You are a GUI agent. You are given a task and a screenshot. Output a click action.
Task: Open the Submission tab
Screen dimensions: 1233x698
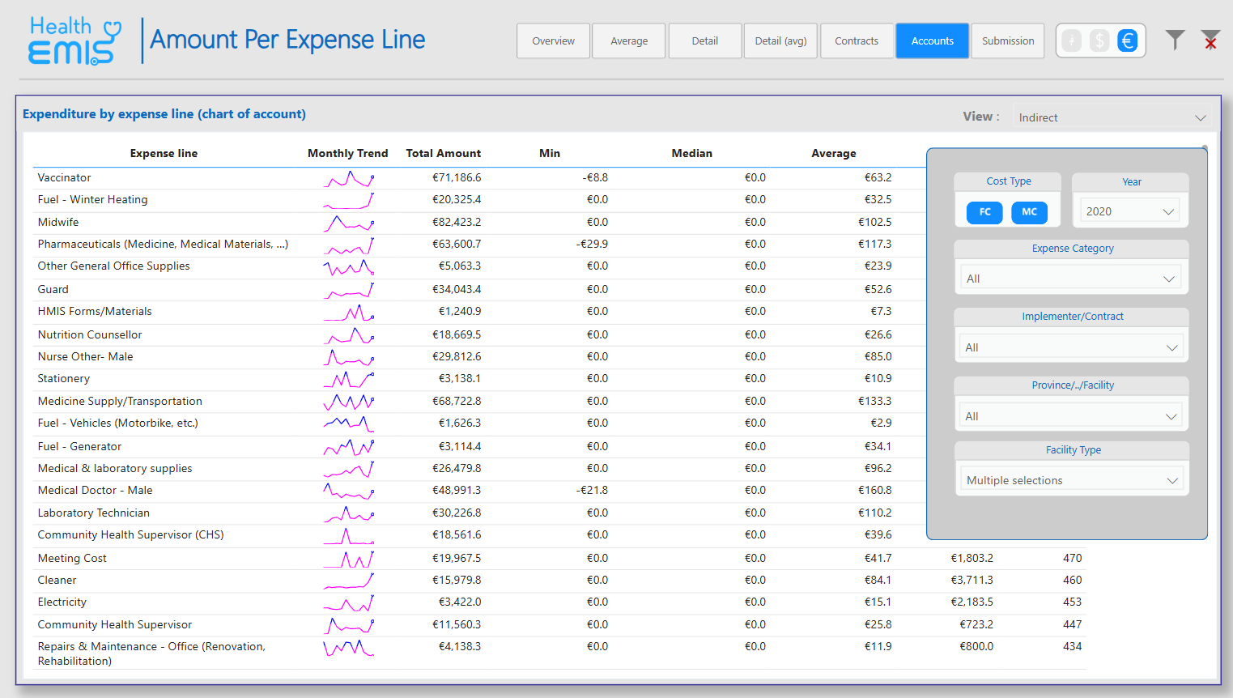coord(1007,40)
